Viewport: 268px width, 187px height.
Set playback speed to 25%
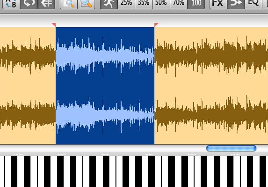pyautogui.click(x=126, y=4)
